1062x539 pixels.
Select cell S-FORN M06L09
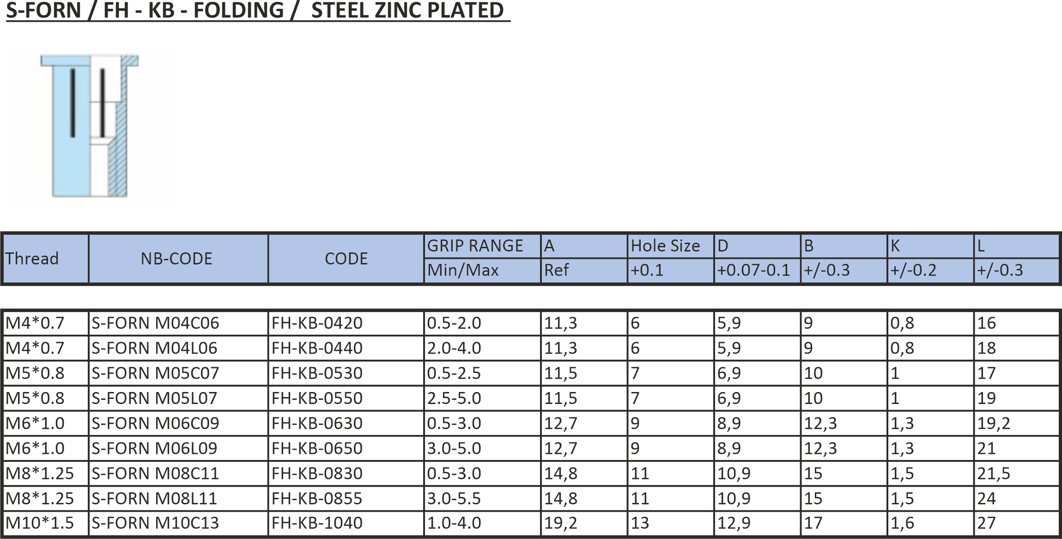pos(178,448)
